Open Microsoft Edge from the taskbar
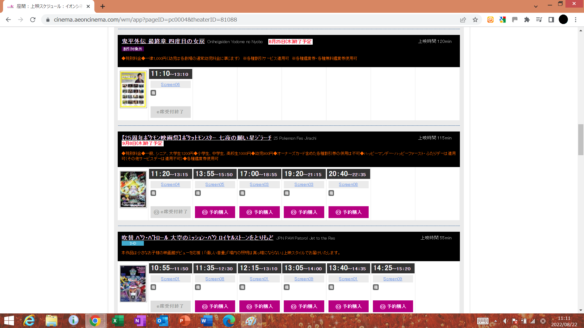This screenshot has width=584, height=328. [229, 321]
